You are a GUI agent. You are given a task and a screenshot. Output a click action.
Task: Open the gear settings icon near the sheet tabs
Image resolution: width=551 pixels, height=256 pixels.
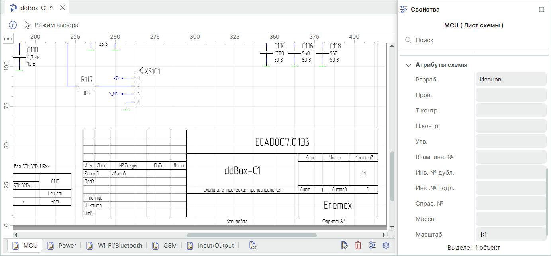[x=386, y=246]
